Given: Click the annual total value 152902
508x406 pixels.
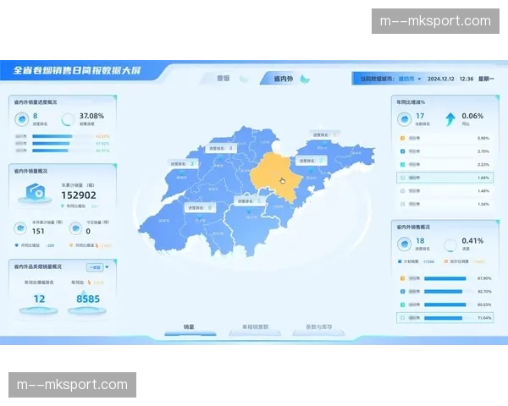Looking at the screenshot, I should click(x=79, y=195).
